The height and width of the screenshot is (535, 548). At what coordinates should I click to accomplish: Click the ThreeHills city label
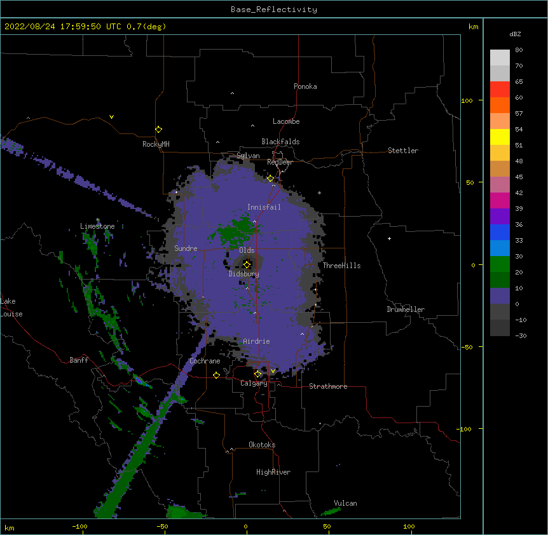pyautogui.click(x=342, y=266)
